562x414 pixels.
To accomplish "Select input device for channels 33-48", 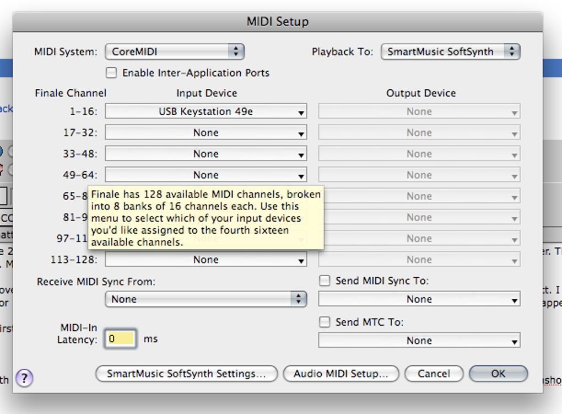I will coord(206,154).
